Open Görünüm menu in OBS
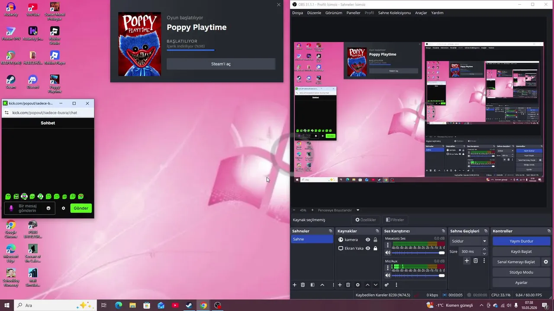The image size is (554, 311). pyautogui.click(x=334, y=13)
